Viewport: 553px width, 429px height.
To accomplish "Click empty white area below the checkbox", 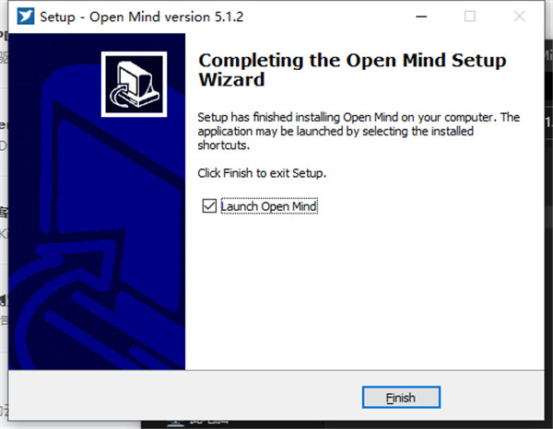I will click(363, 289).
